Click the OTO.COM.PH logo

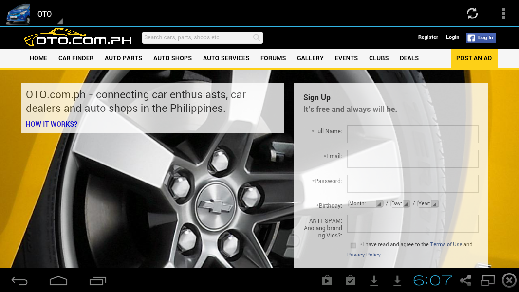[x=78, y=37]
